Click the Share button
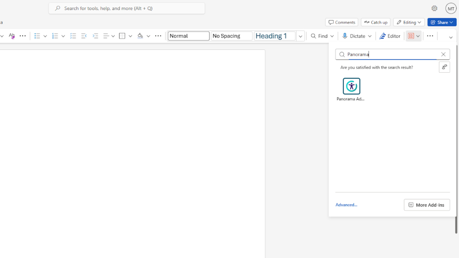Viewport: 459px width, 258px height. tap(442, 22)
